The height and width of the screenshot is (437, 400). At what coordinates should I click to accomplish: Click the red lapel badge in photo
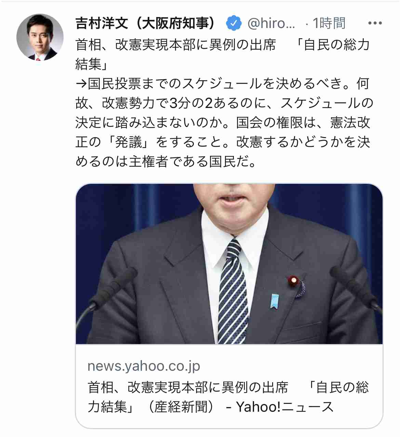pos(293,281)
